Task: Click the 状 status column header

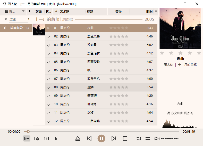Action: coord(48,12)
